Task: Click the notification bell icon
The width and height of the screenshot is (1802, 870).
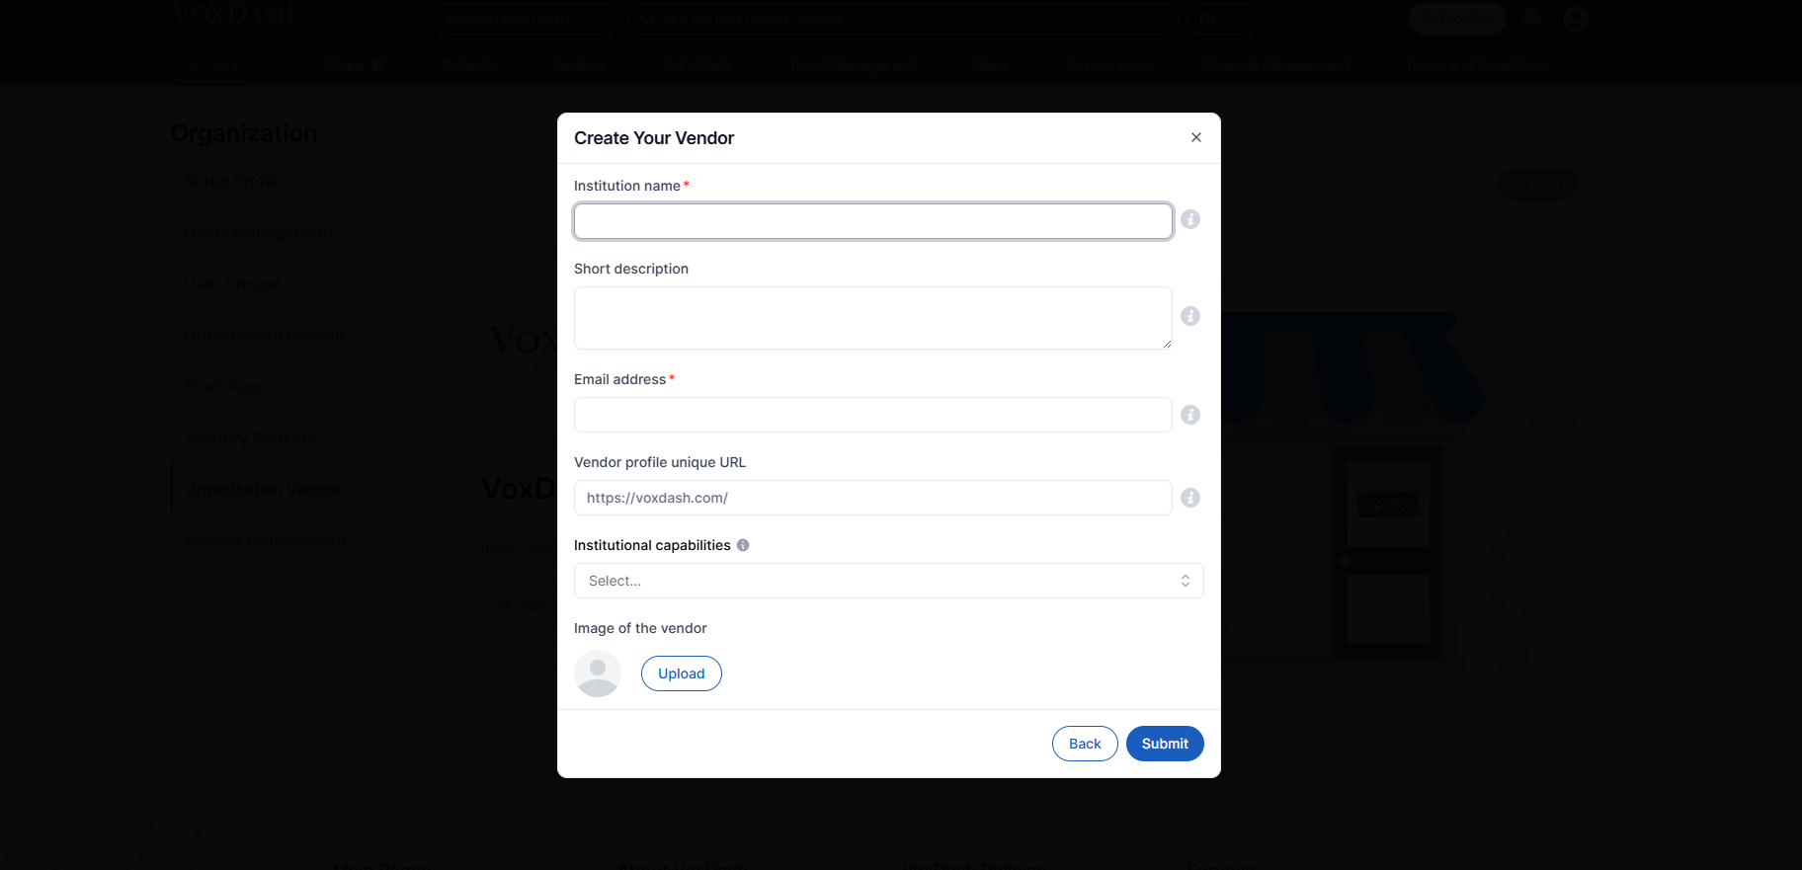Action: pyautogui.click(x=1533, y=18)
